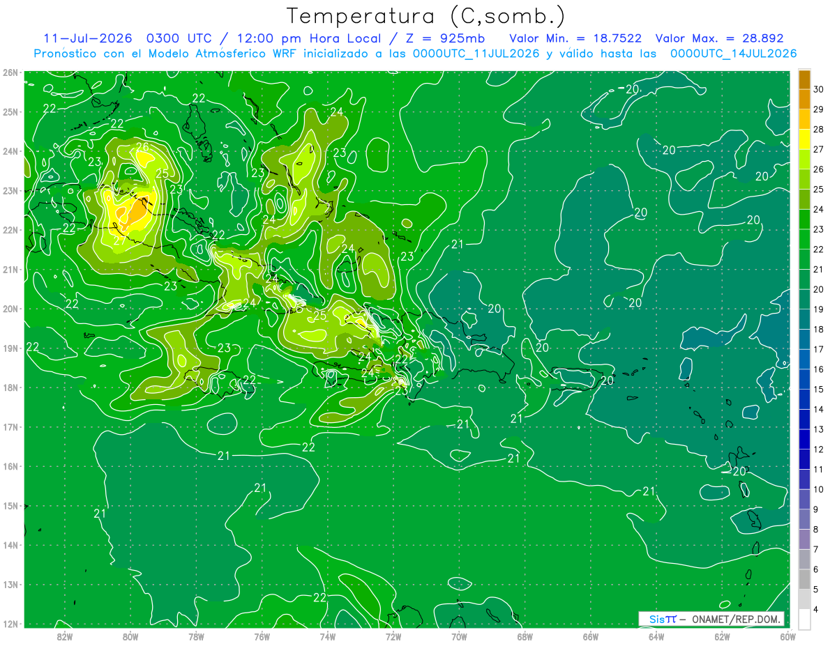
Task: Click the '78W' longitude axis label
Action: tap(196, 636)
